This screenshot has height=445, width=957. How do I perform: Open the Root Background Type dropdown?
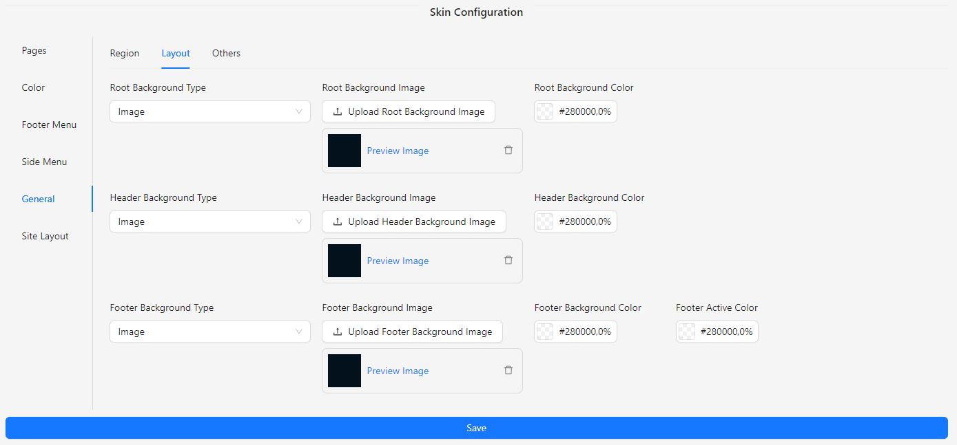point(210,112)
